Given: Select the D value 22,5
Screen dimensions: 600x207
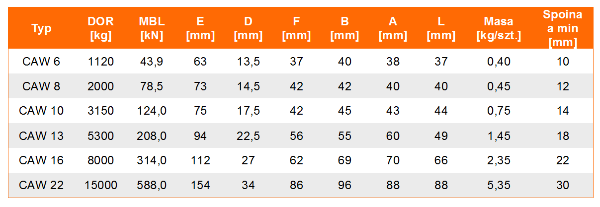Looking at the screenshot, I should [x=248, y=136].
